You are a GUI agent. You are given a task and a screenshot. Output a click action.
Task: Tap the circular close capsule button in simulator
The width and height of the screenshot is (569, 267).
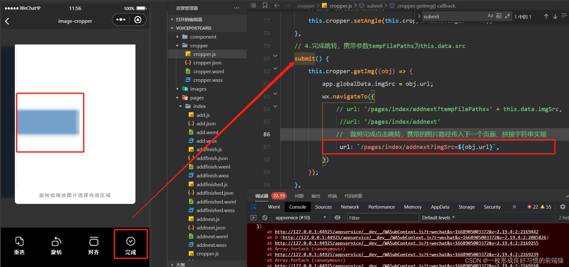(138, 20)
